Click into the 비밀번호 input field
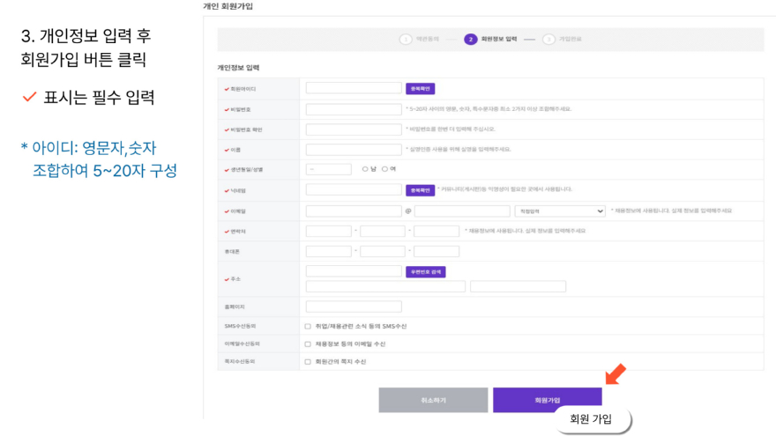The height and width of the screenshot is (436, 776). click(x=354, y=109)
